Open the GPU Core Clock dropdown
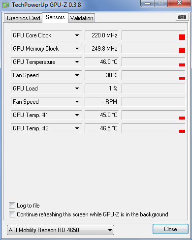192x240 pixels. point(77,35)
